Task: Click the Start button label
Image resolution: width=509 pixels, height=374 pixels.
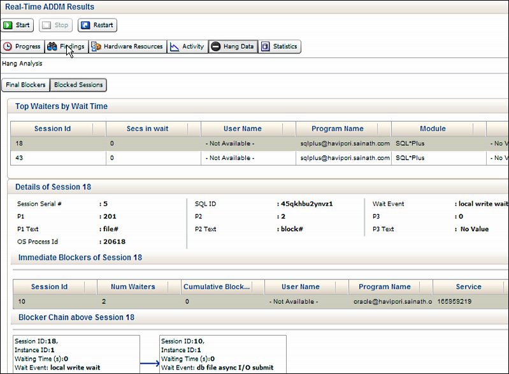Action: [x=23, y=25]
